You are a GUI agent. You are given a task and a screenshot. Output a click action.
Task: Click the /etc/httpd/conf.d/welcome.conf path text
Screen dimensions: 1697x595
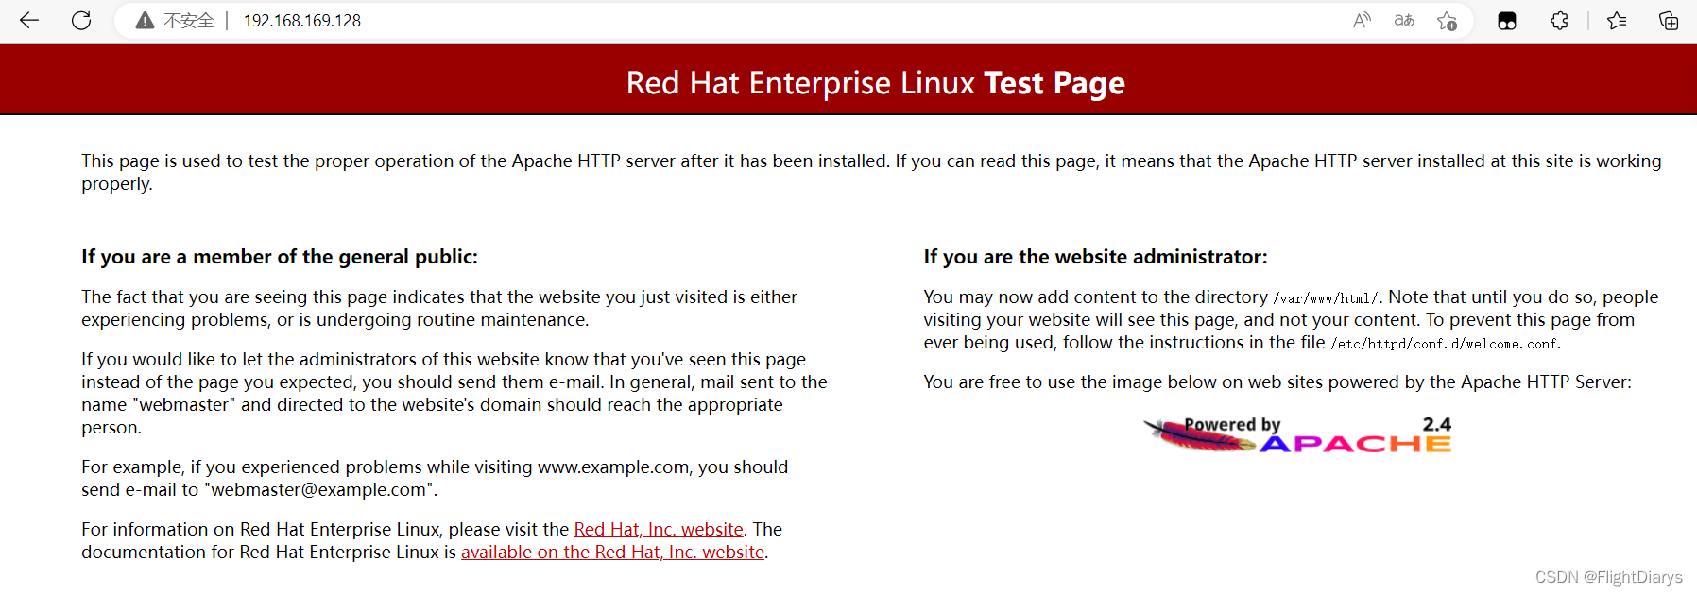pos(1446,344)
